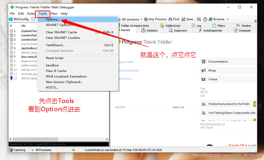Open the View menu

pyautogui.click(x=54, y=14)
